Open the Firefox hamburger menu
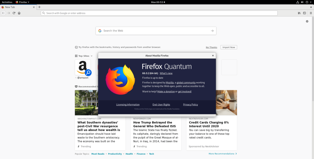This screenshot has height=159, width=314. point(310,13)
